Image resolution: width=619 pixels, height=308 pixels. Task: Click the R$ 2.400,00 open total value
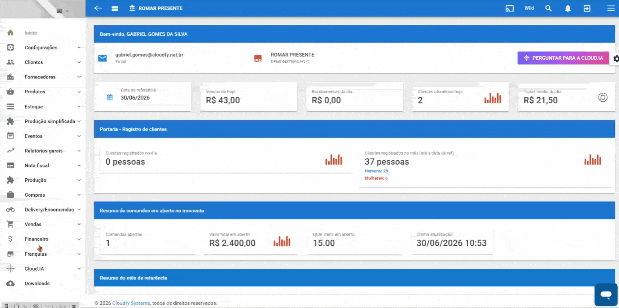[x=232, y=243]
